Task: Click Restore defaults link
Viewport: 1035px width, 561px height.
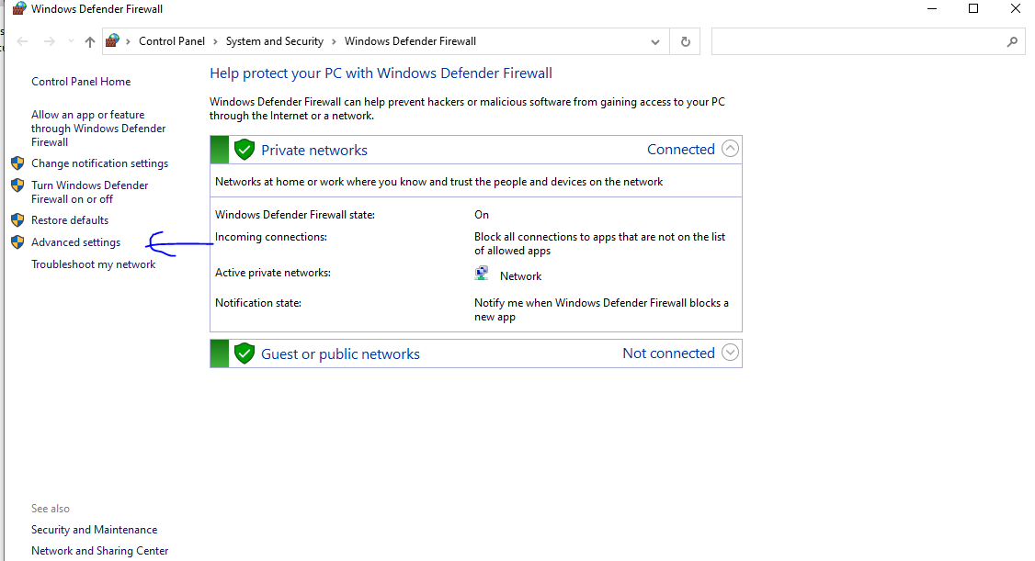Action: [70, 220]
